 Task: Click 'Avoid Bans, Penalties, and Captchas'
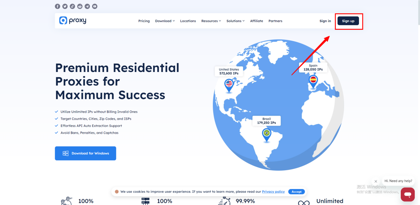(89, 133)
